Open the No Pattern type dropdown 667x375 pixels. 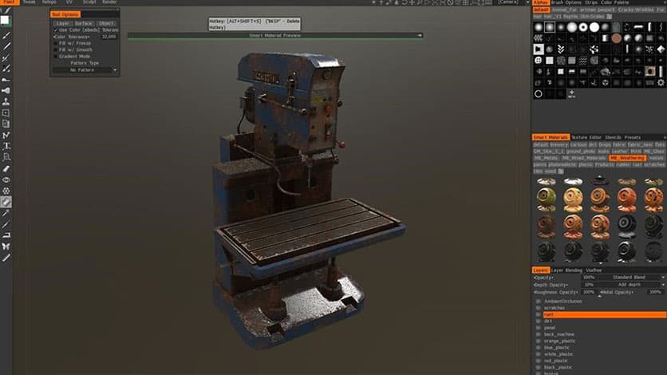pyautogui.click(x=85, y=69)
